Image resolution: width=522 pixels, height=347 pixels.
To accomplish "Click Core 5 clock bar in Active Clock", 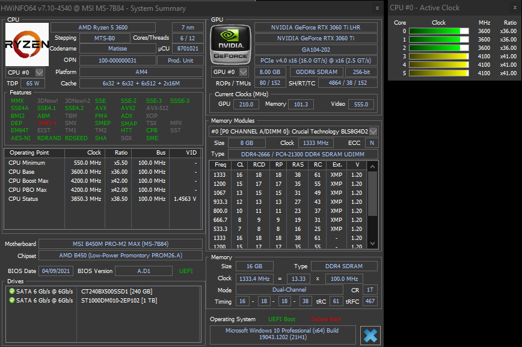I will pos(439,73).
